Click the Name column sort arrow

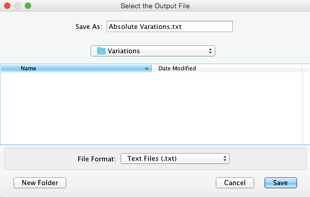pos(146,68)
